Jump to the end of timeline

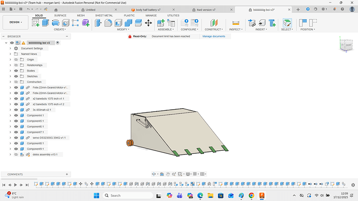pyautogui.click(x=27, y=185)
